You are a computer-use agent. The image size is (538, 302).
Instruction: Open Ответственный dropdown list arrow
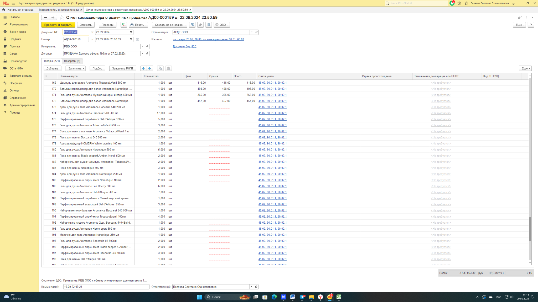click(252, 287)
